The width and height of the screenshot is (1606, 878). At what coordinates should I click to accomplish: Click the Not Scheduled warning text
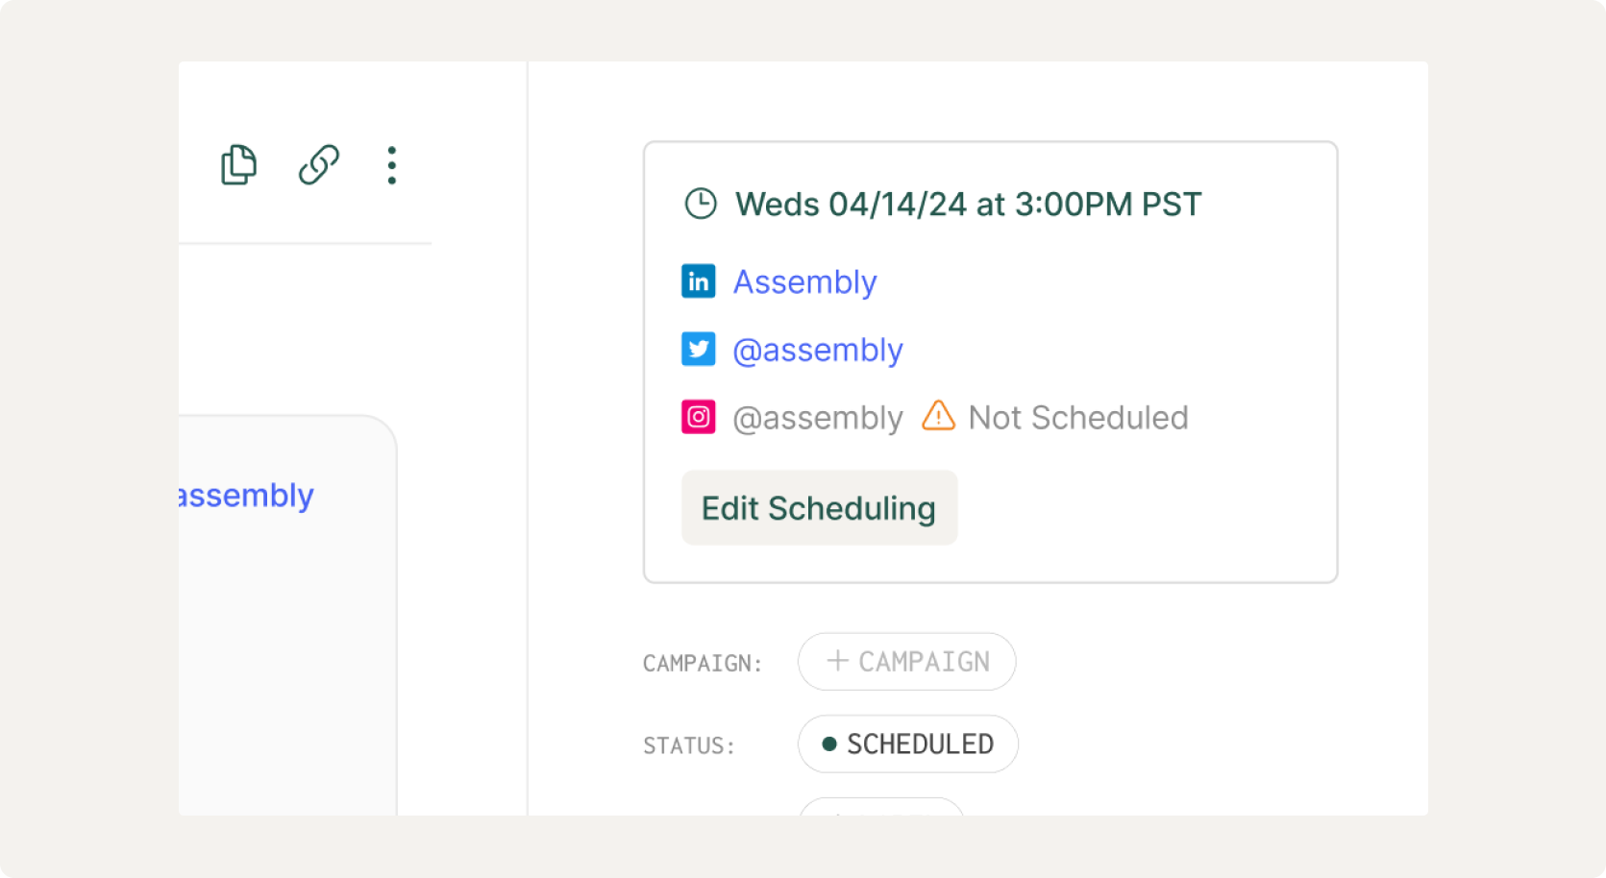[1078, 418]
